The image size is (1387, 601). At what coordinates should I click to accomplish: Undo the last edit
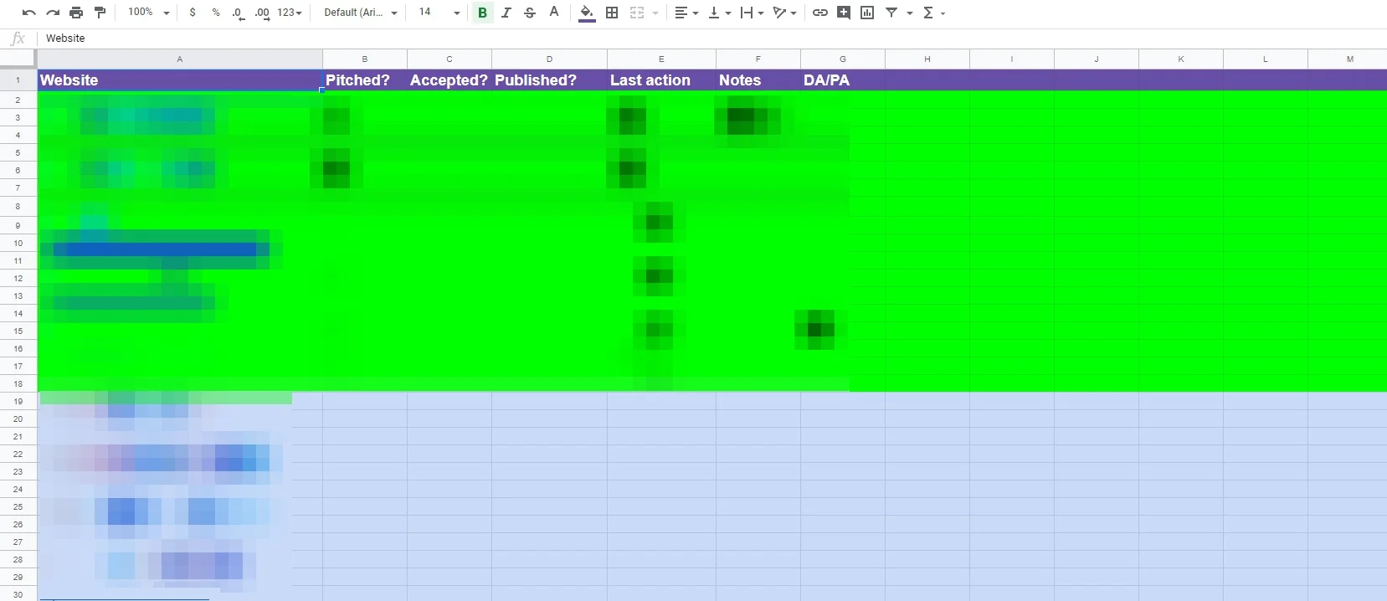28,13
